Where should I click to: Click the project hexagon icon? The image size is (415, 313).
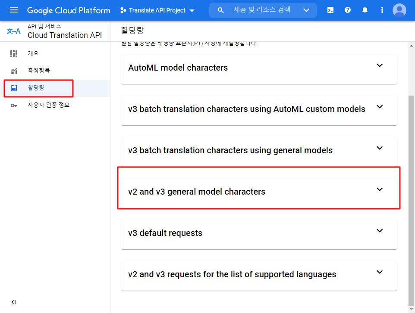(x=123, y=11)
